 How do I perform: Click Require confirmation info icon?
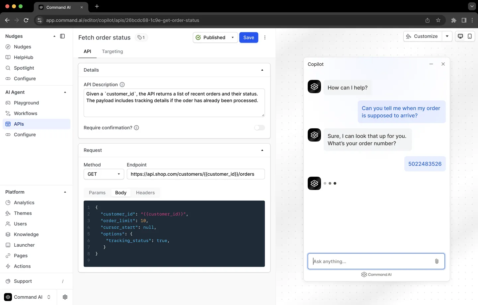pyautogui.click(x=136, y=128)
